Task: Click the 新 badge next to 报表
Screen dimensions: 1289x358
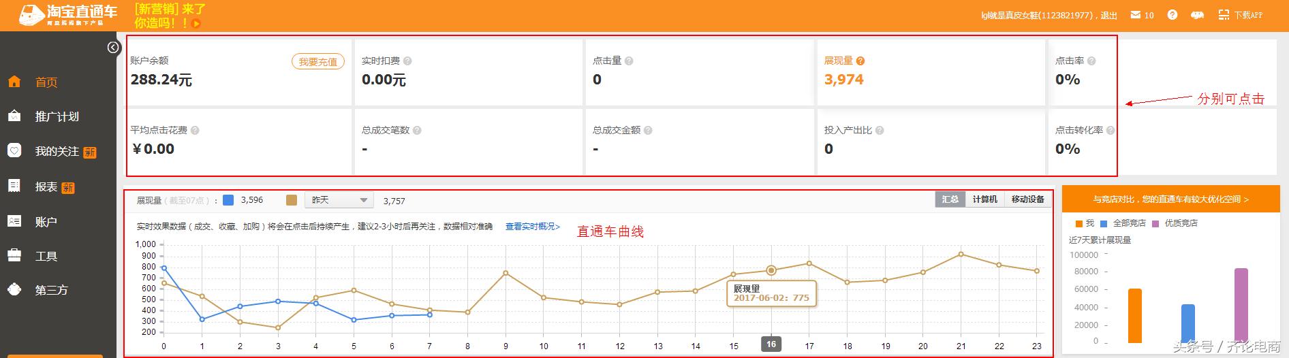Action: pos(68,188)
